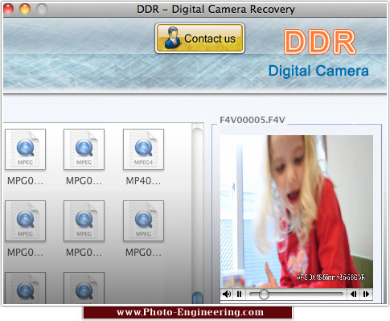The image size is (390, 321).
Task: Minimize window with yellow button
Action: pyautogui.click(x=25, y=9)
